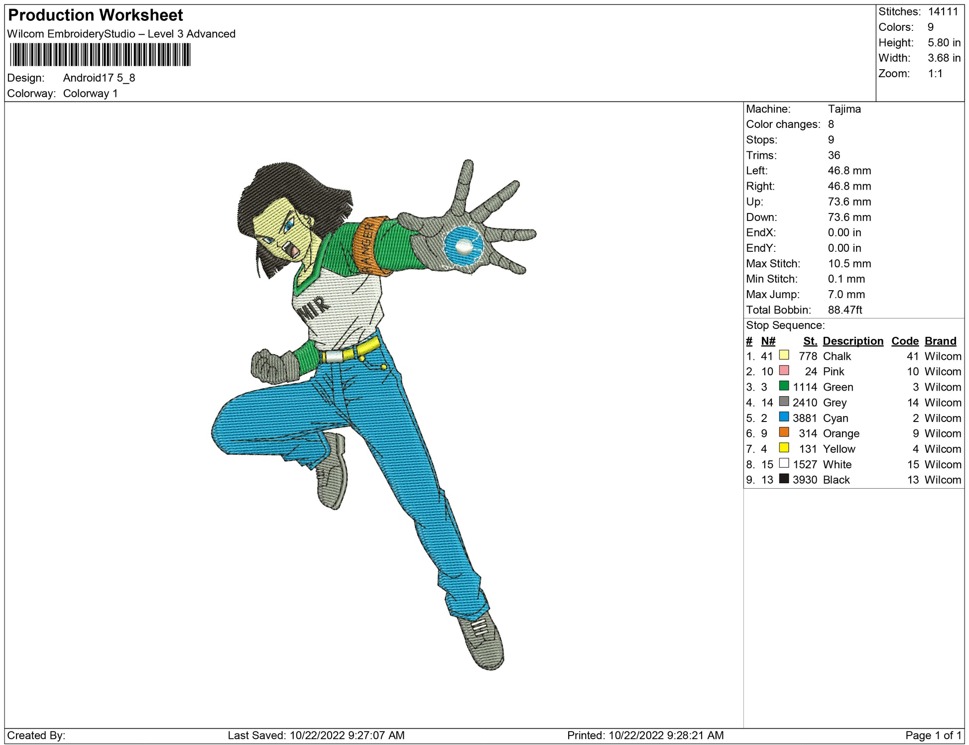Click the Green thread color swatch
Image resolution: width=969 pixels, height=745 pixels.
coord(784,386)
